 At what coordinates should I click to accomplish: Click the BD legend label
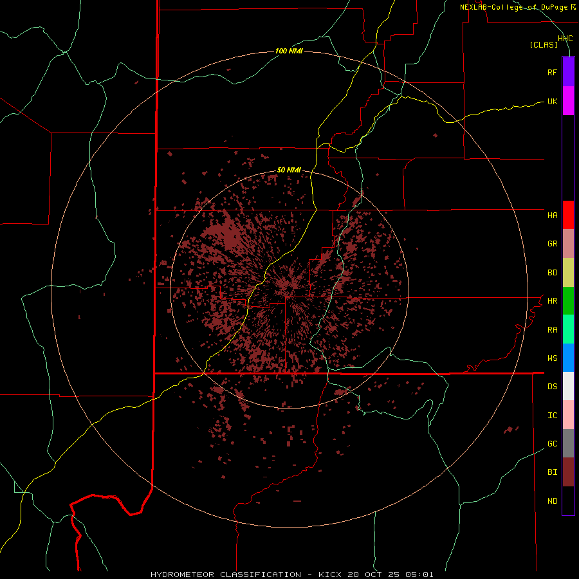tap(552, 273)
